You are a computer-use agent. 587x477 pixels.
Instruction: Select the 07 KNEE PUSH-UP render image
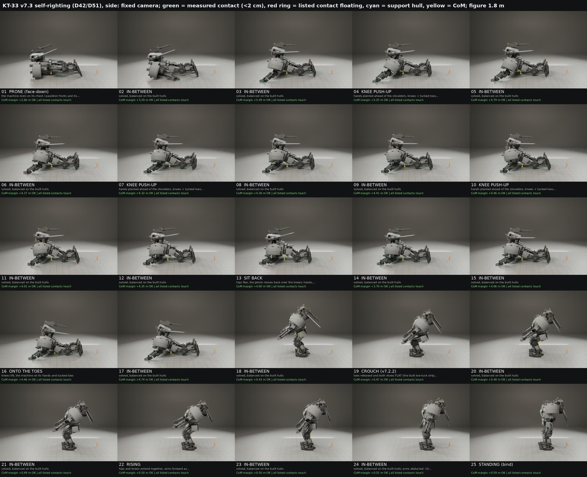(x=176, y=143)
